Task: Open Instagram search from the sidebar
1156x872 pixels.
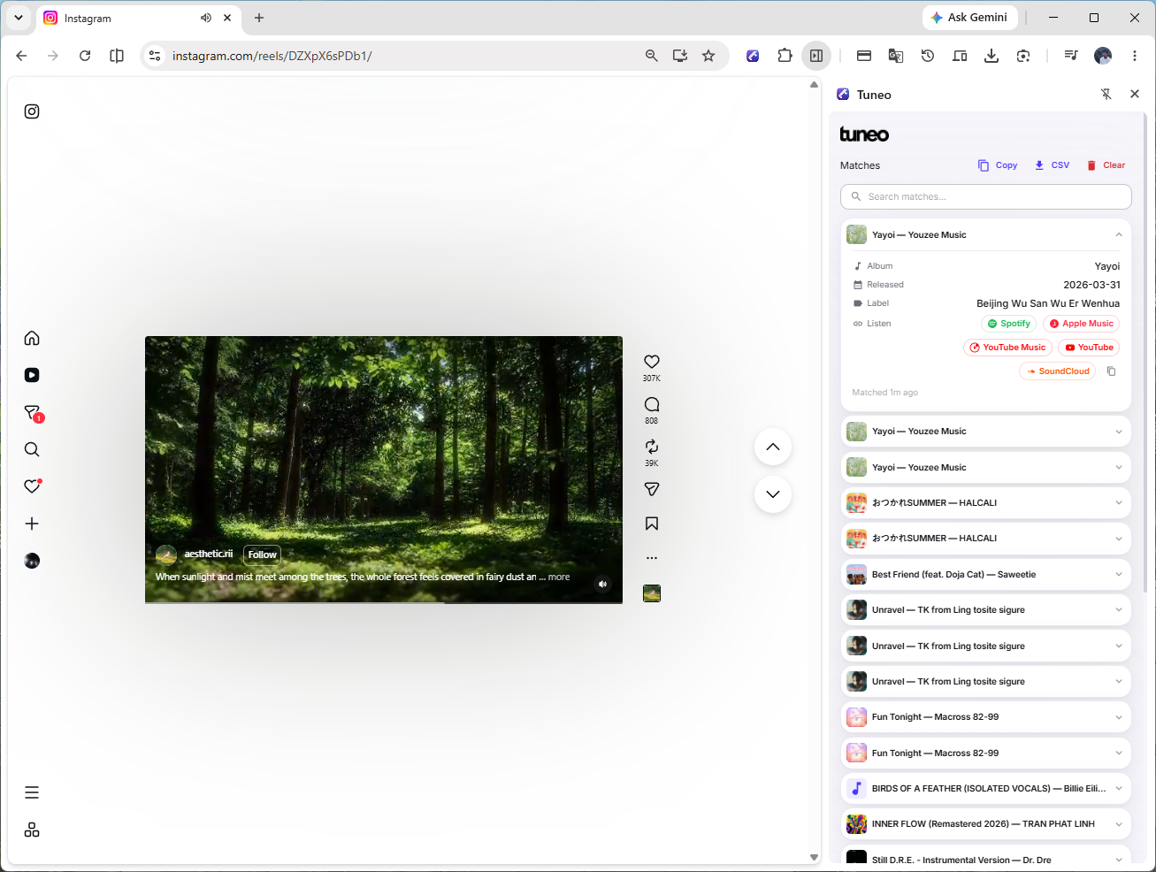Action: click(32, 449)
